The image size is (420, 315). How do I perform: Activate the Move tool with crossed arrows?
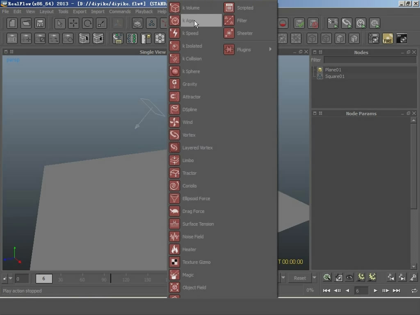pos(74,23)
